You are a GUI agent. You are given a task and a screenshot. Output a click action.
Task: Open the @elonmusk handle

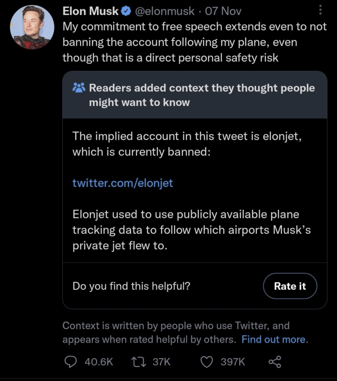pyautogui.click(x=163, y=11)
